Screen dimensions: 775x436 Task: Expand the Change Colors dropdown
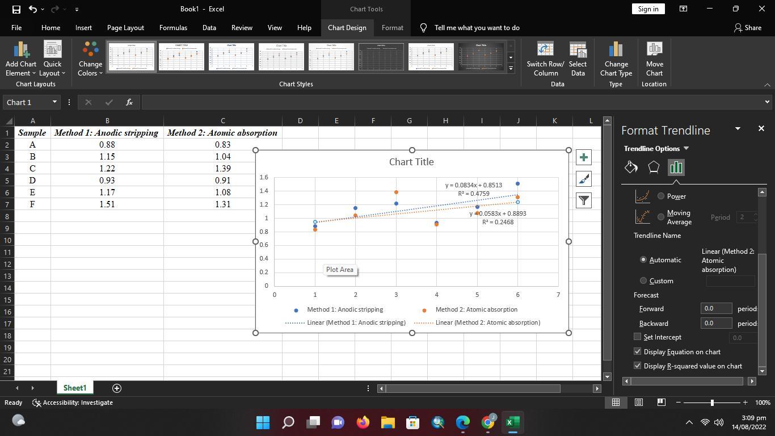tap(90, 60)
